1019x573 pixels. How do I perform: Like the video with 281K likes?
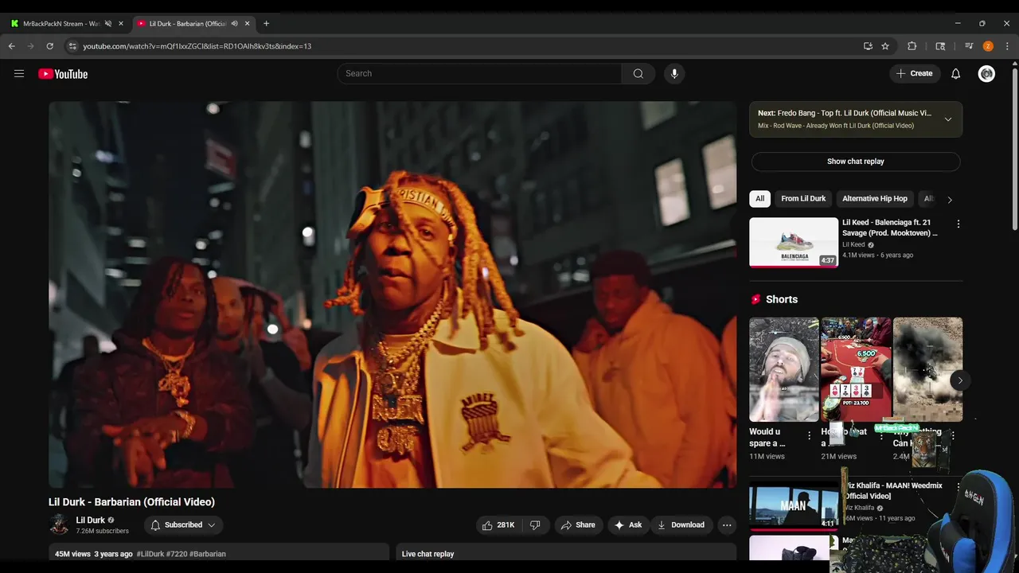(x=498, y=524)
